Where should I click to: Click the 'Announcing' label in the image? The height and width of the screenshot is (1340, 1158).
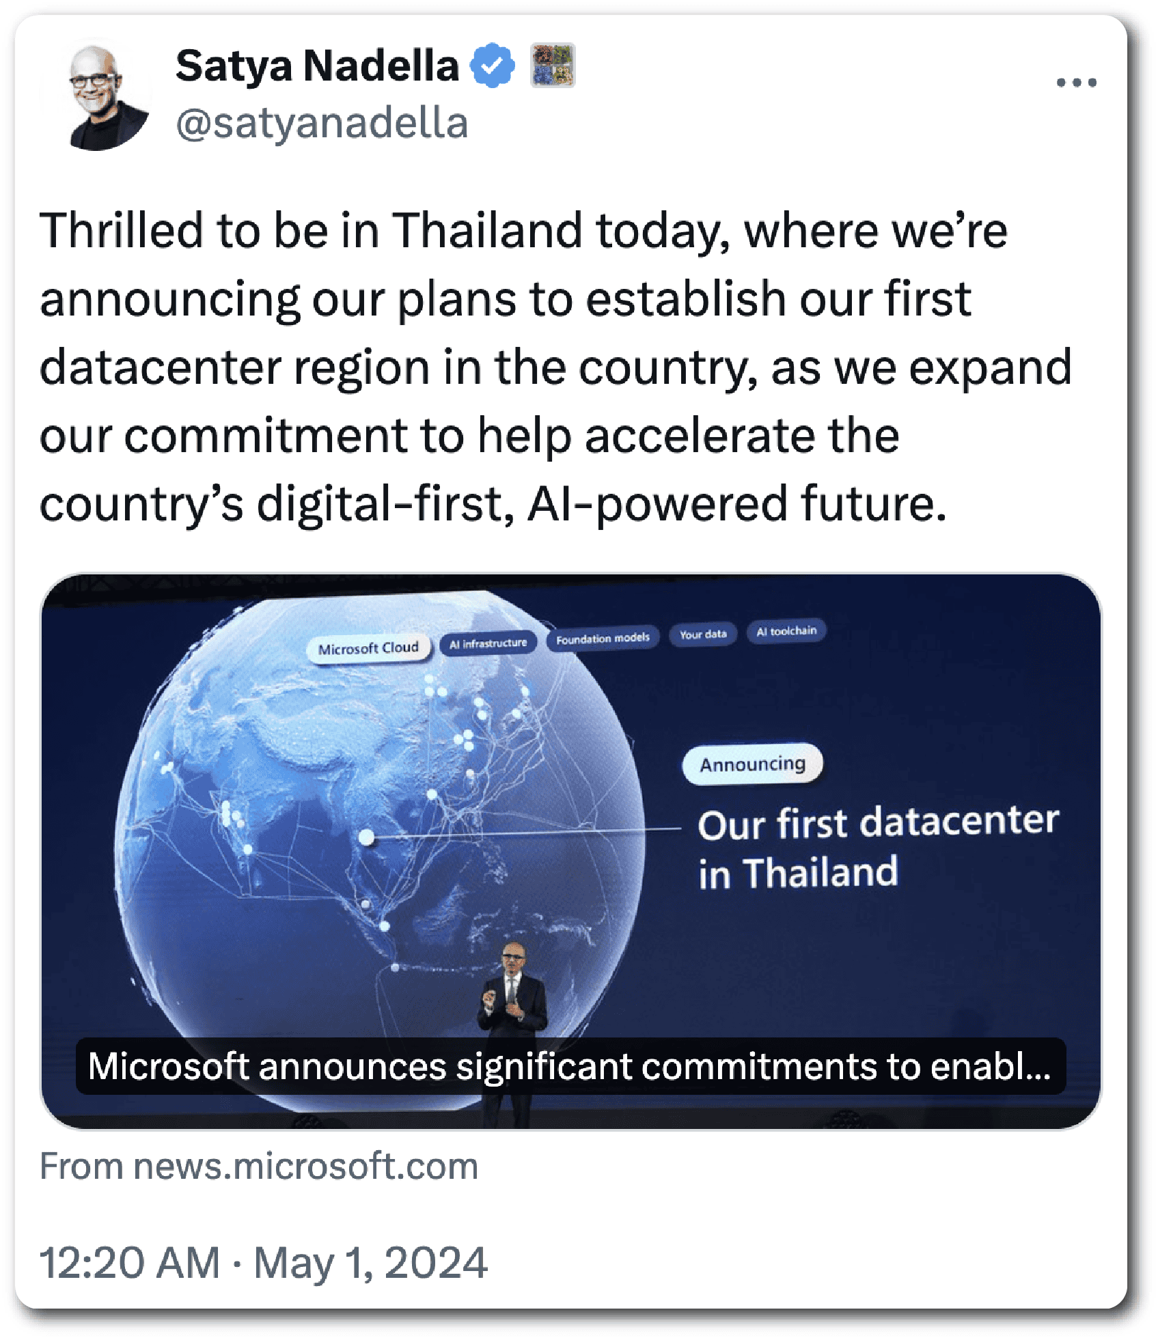click(752, 764)
